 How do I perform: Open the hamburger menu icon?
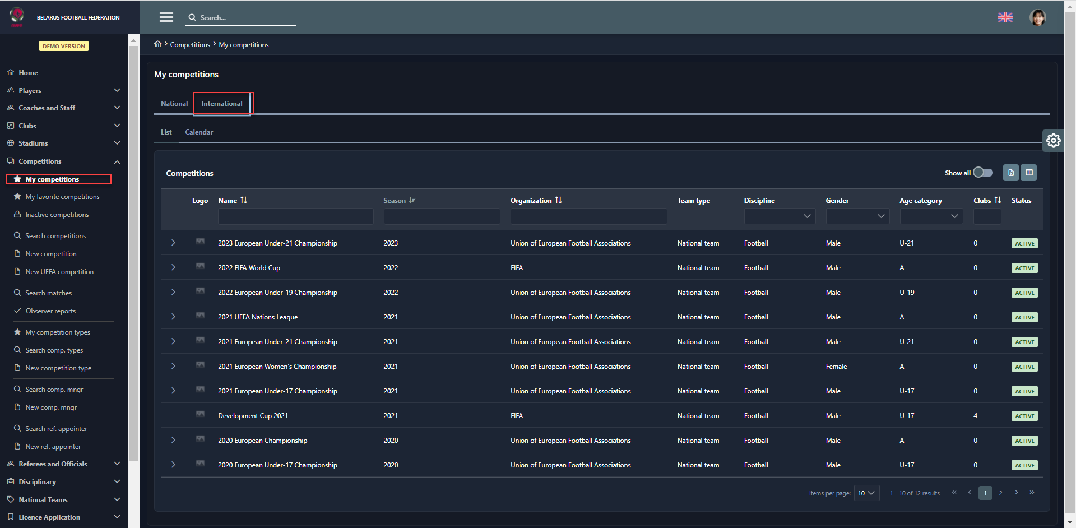pos(166,17)
